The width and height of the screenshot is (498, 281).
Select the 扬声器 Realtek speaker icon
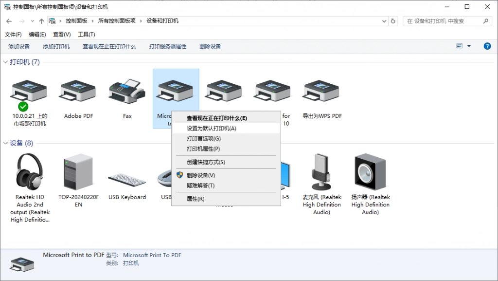pos(370,172)
